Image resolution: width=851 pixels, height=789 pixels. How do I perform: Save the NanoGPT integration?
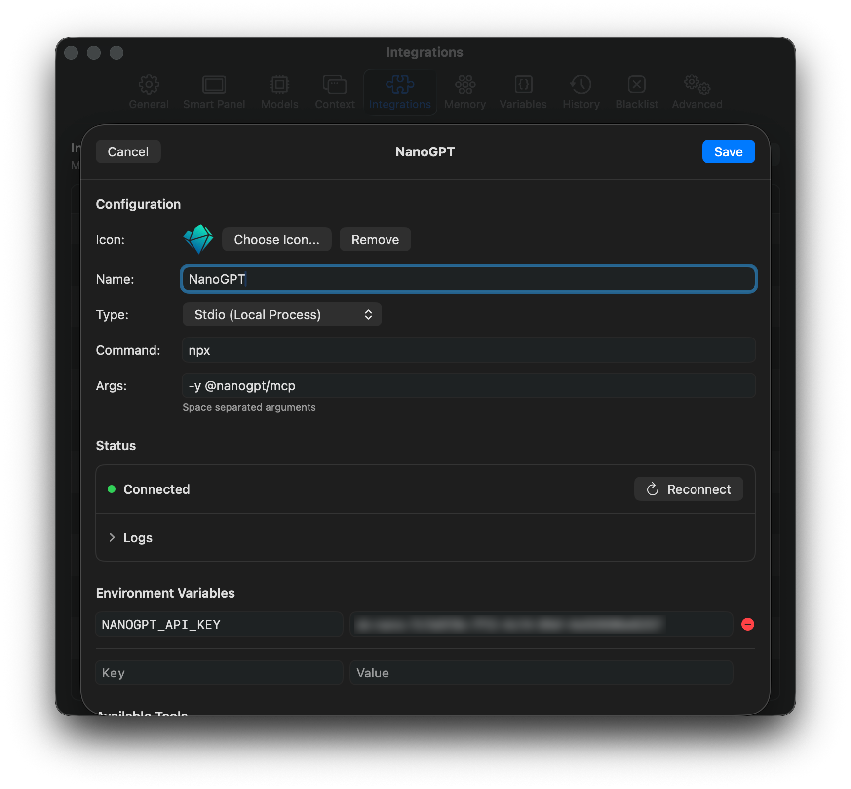[x=728, y=151]
